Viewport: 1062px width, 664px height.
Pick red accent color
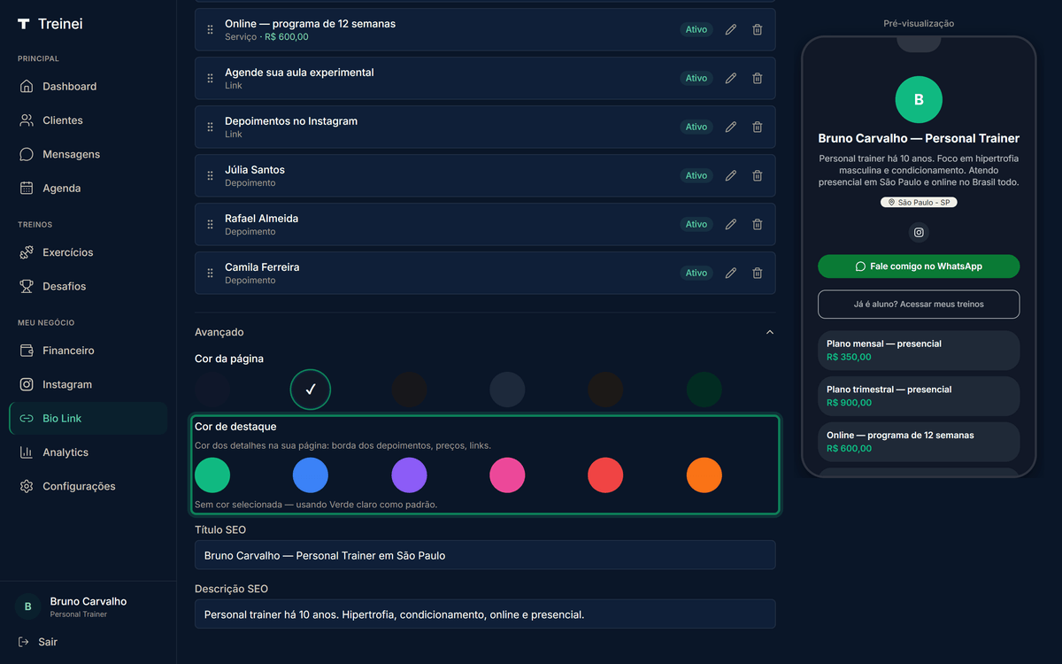(x=605, y=475)
